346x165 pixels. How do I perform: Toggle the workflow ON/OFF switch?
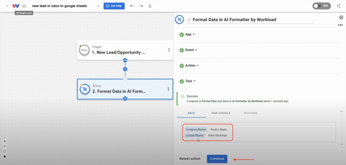point(322,6)
